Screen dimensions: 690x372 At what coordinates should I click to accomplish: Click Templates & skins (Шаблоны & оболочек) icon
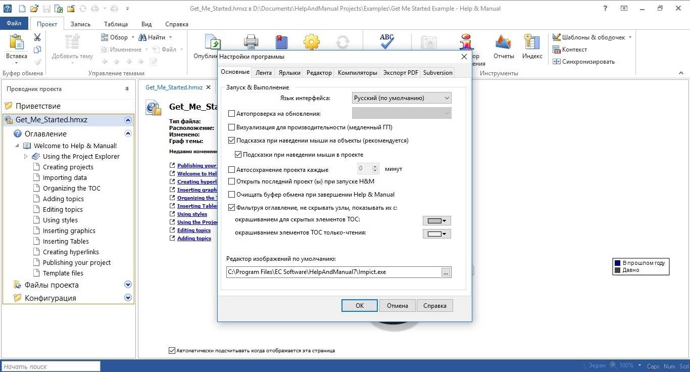[557, 37]
